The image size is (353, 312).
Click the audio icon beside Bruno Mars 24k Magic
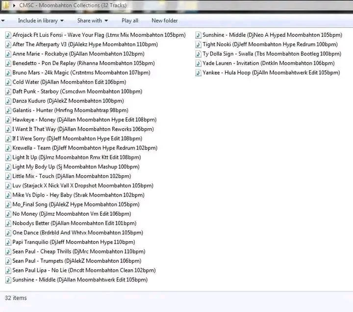click(x=8, y=73)
